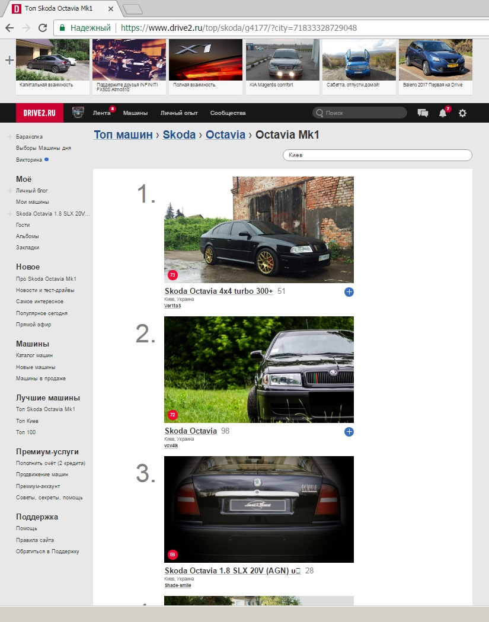Open Альбомы in the sidebar
Screen dimensions: 489x622
27,236
